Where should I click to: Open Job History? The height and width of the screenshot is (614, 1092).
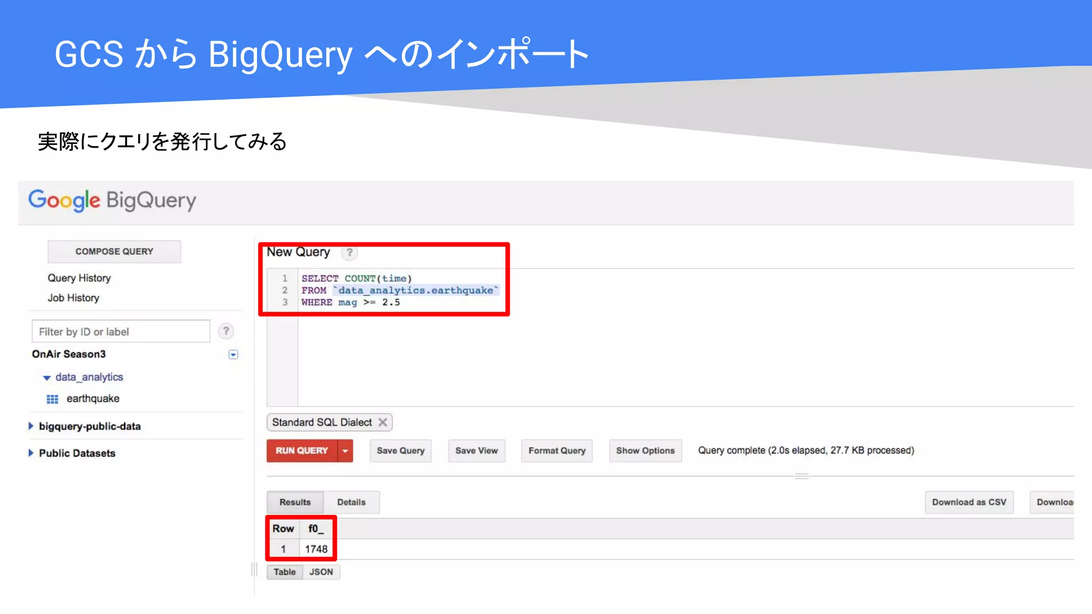pyautogui.click(x=74, y=298)
